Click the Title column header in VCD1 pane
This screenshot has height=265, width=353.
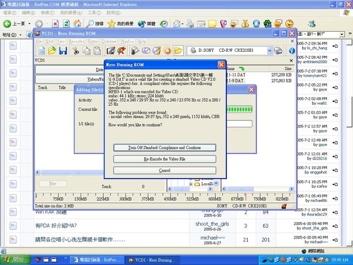click(62, 88)
